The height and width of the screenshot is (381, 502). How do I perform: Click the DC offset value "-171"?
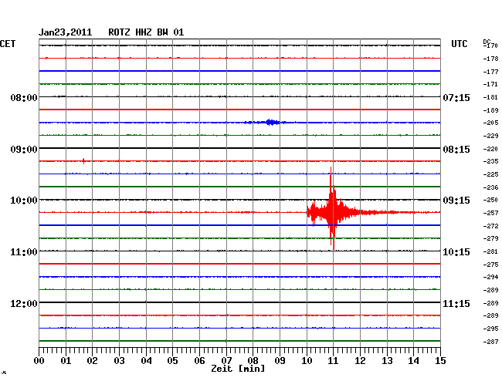click(490, 84)
